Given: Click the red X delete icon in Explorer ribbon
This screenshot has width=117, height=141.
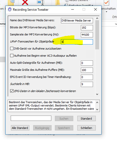Looking at the screenshot, I should point(25,3).
